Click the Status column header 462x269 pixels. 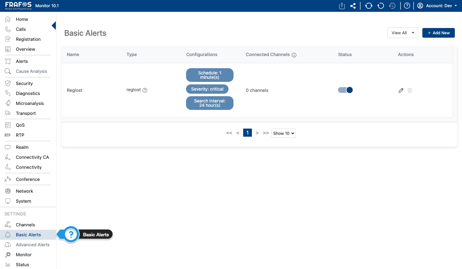[345, 54]
